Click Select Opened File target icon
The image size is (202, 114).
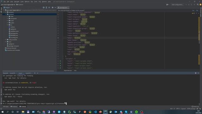click(44, 8)
